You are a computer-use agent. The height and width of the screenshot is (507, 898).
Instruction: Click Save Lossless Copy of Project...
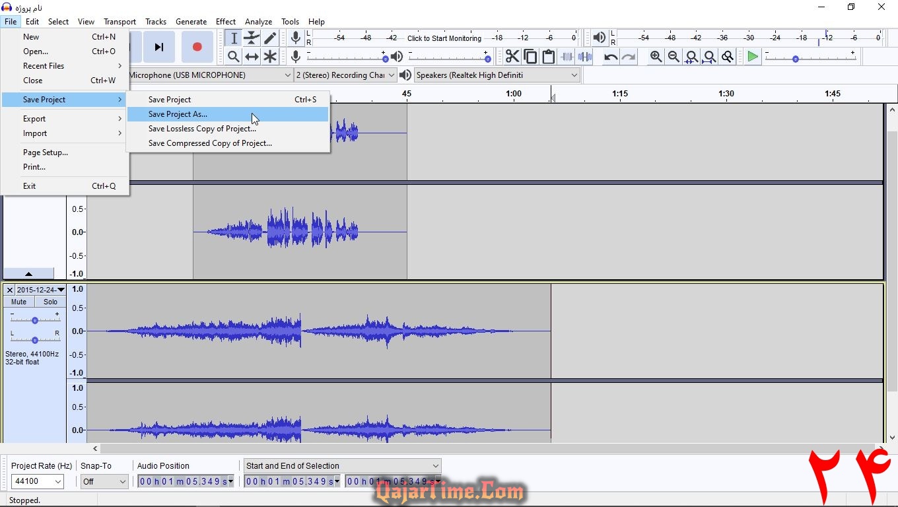202,129
